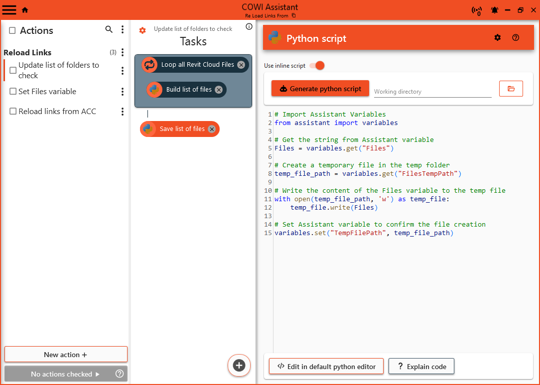This screenshot has height=385, width=540.
Task: Open options for Set Files variable
Action: [x=123, y=92]
